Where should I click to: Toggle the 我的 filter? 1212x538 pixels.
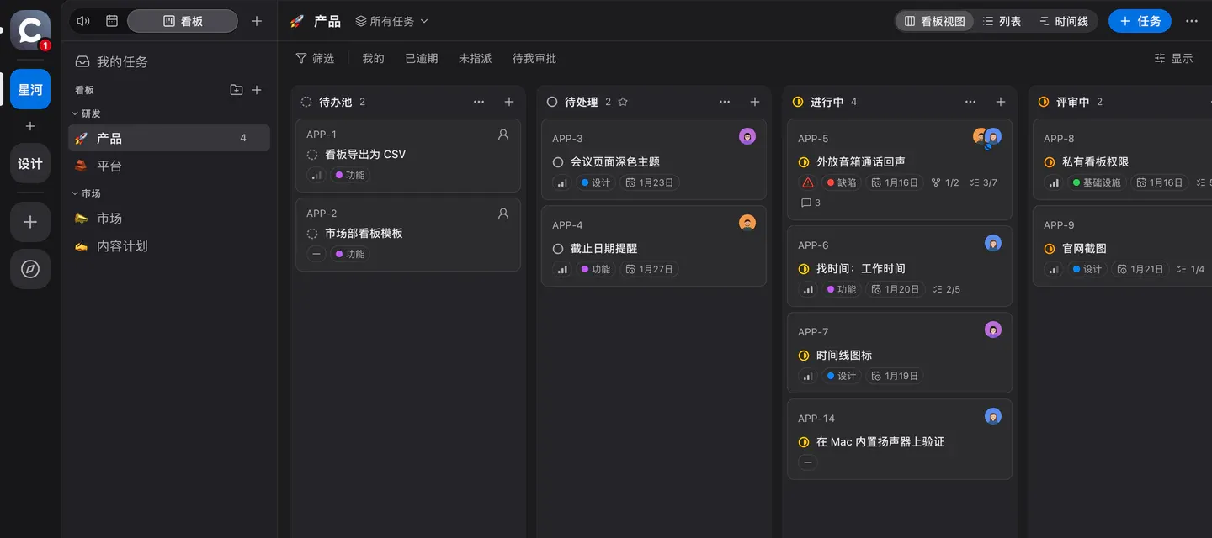pos(373,58)
